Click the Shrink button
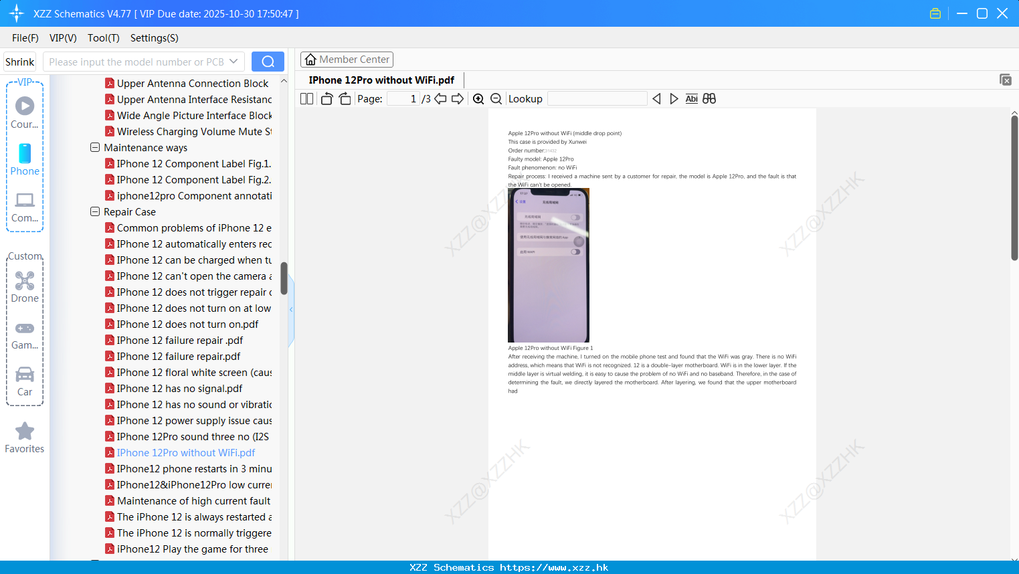1019x574 pixels. coord(19,62)
